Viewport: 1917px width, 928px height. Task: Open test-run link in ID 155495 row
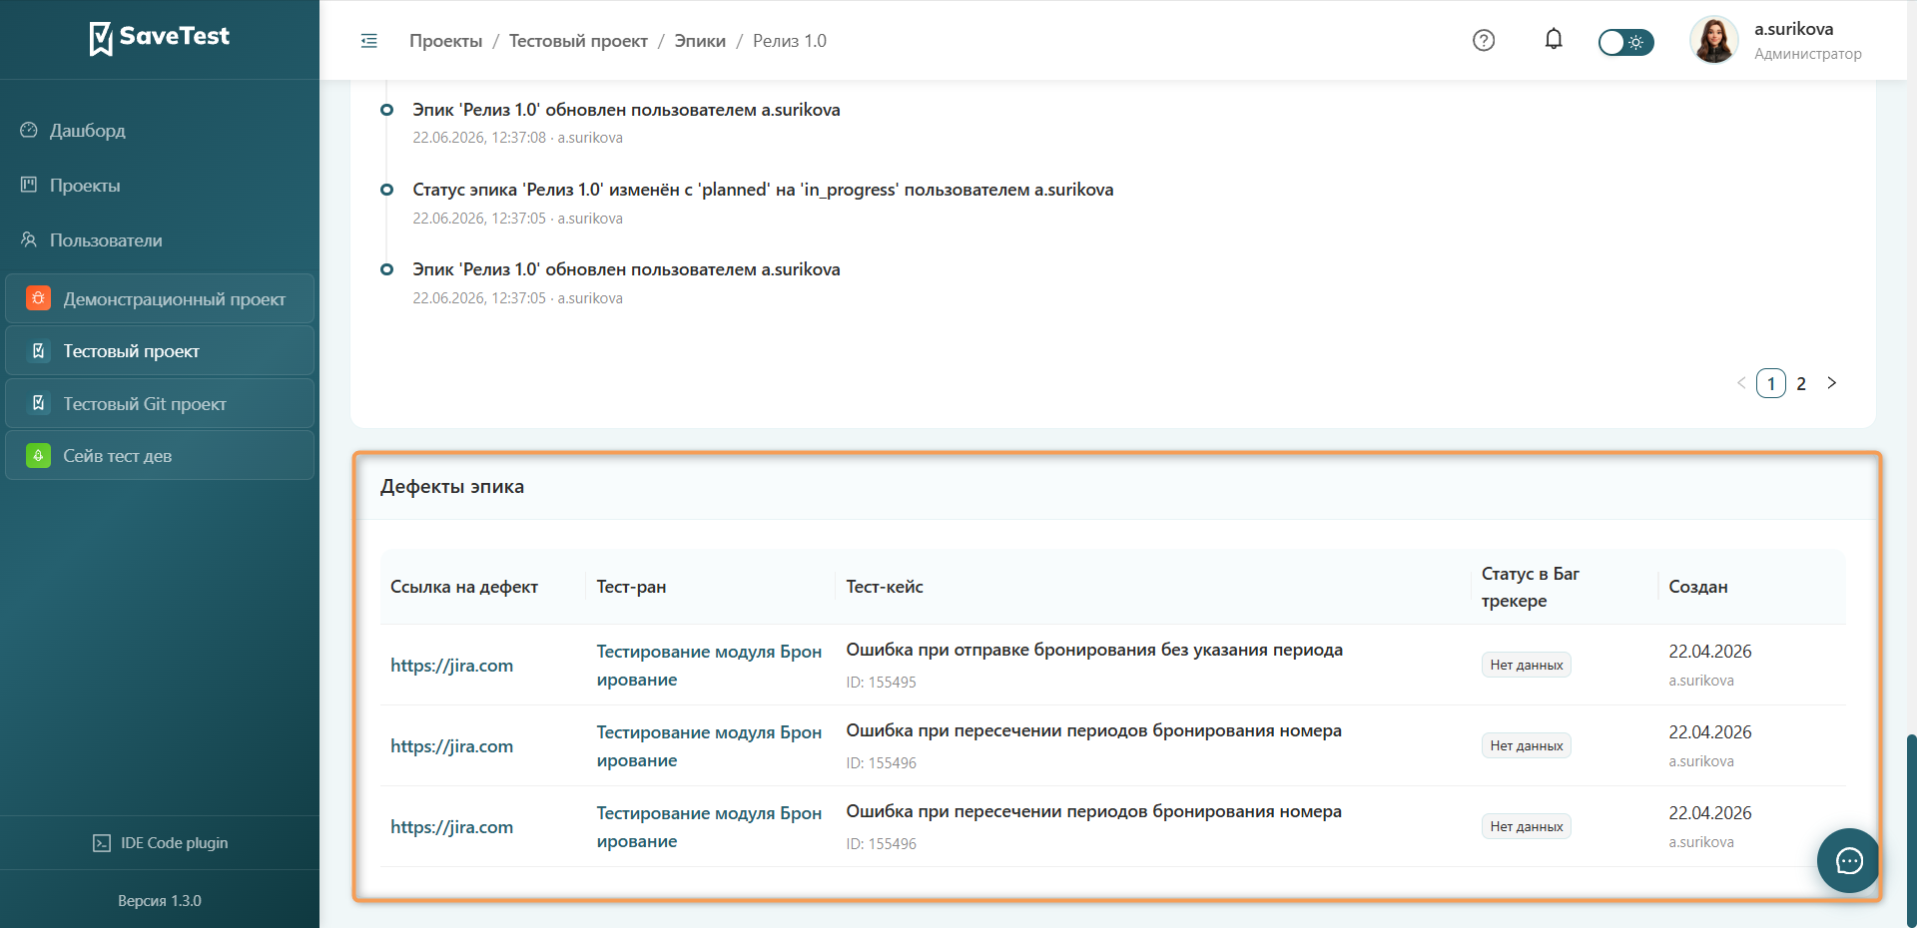(709, 666)
